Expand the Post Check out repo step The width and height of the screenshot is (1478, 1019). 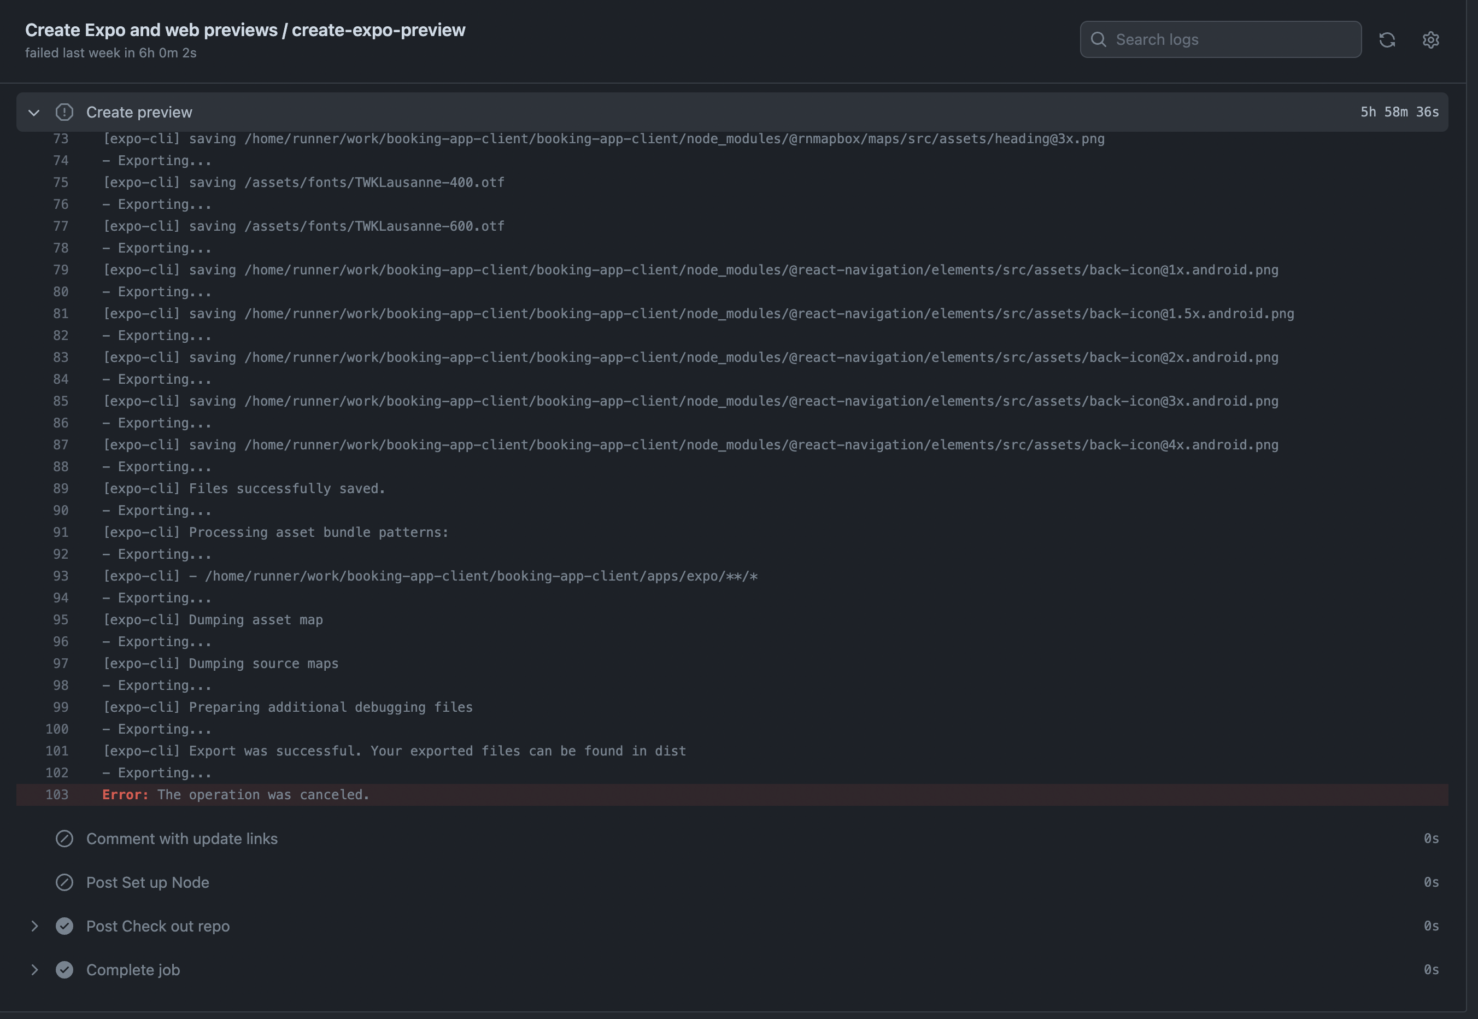(x=34, y=926)
